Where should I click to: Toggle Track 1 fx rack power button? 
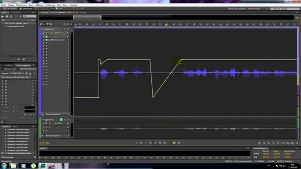tap(47, 37)
